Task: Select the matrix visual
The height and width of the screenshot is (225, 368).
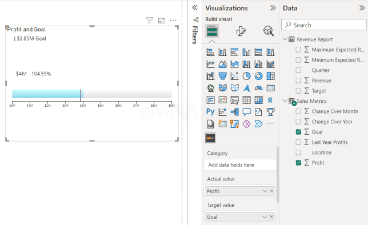Action: 258,100
